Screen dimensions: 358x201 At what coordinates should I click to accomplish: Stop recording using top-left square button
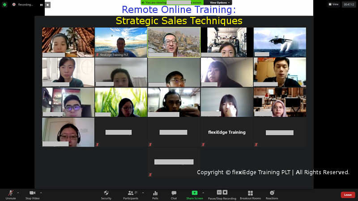pyautogui.click(x=48, y=5)
